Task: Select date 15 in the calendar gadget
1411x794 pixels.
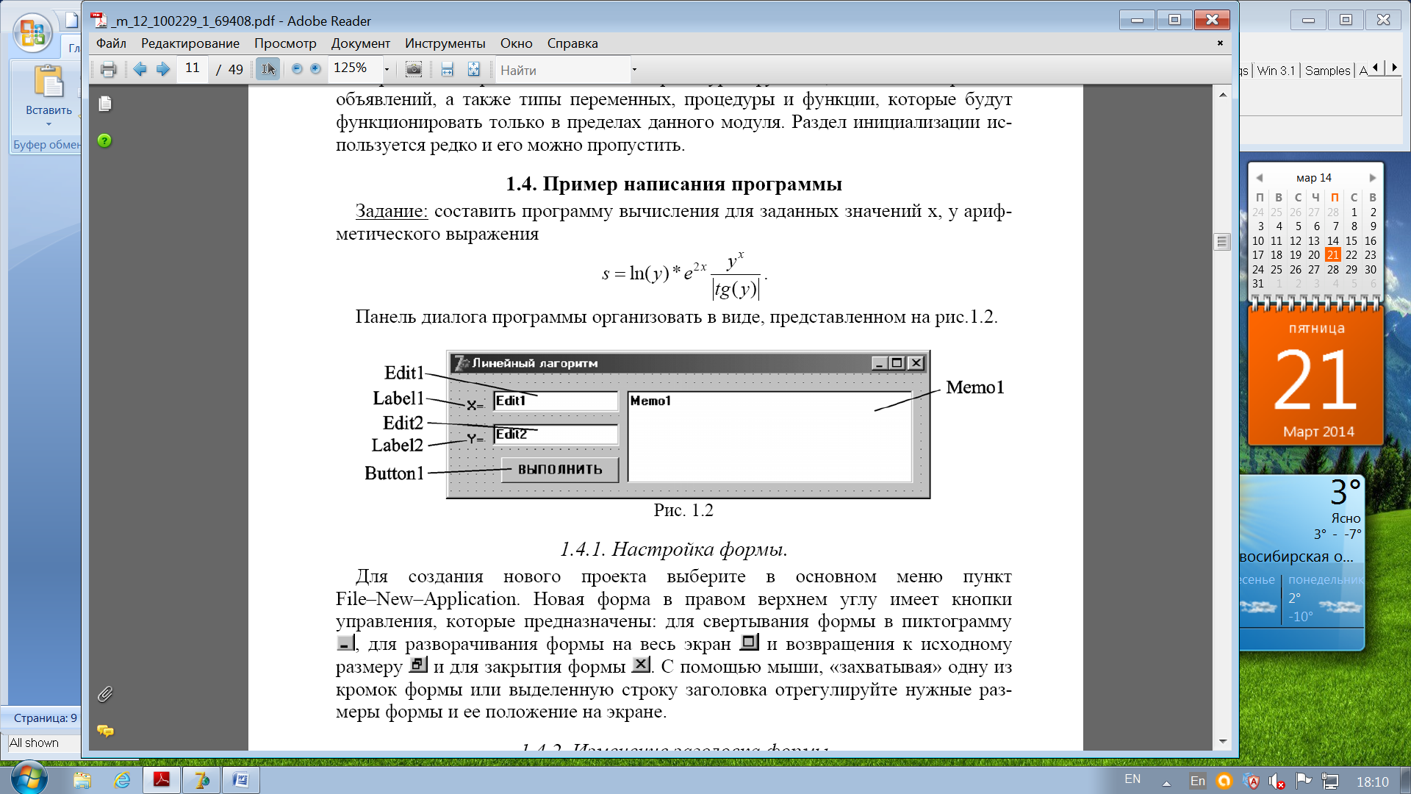Action: coord(1351,240)
